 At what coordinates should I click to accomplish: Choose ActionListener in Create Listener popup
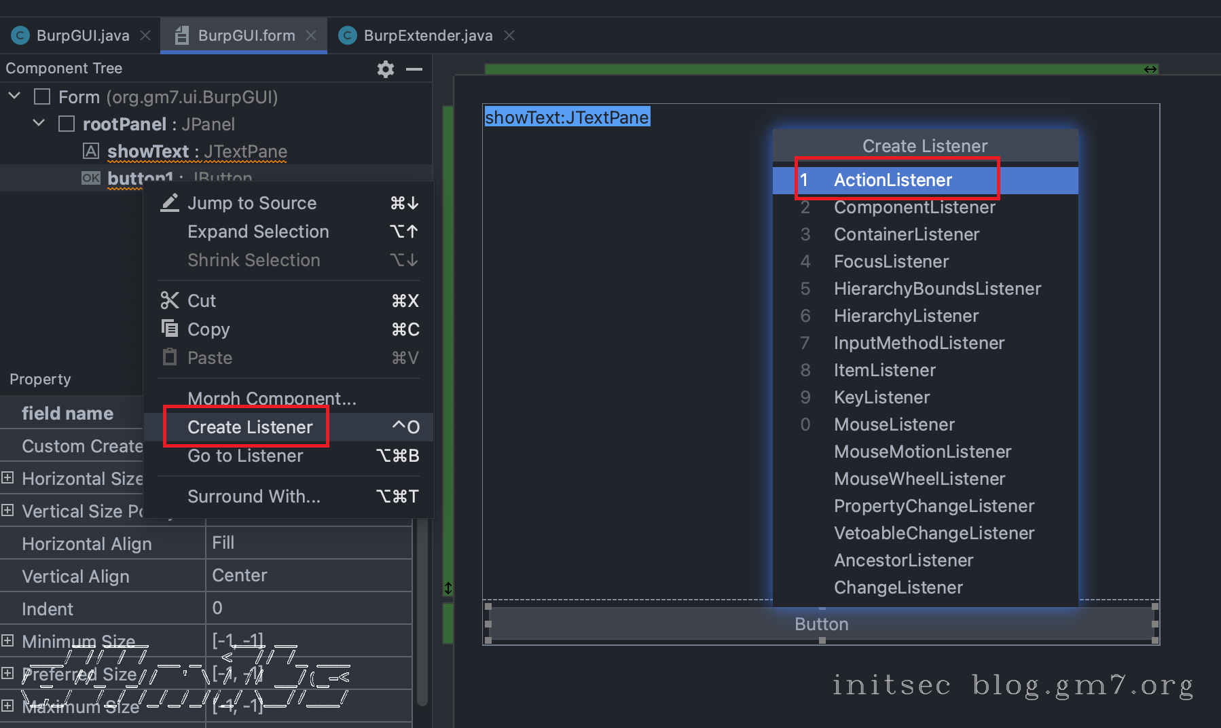pyautogui.click(x=893, y=180)
